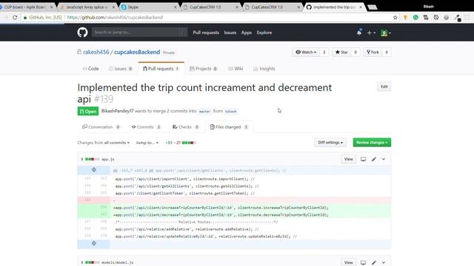
Task: Open the Watch dropdown
Action: [x=306, y=52]
